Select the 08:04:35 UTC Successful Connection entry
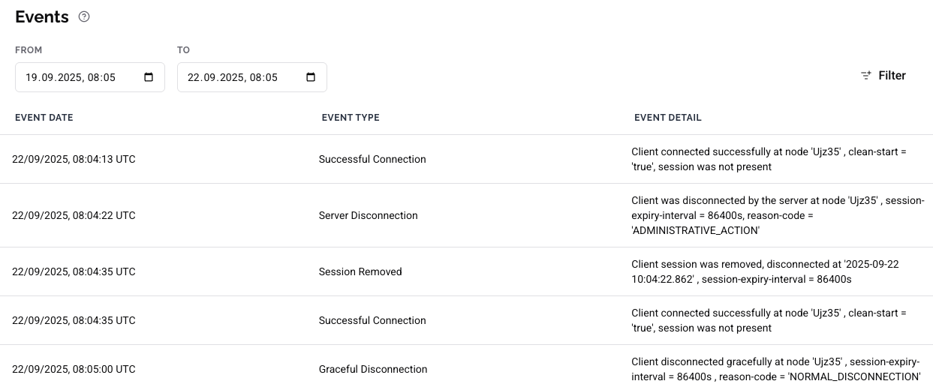Screen dimensions: 933x390 372,320
